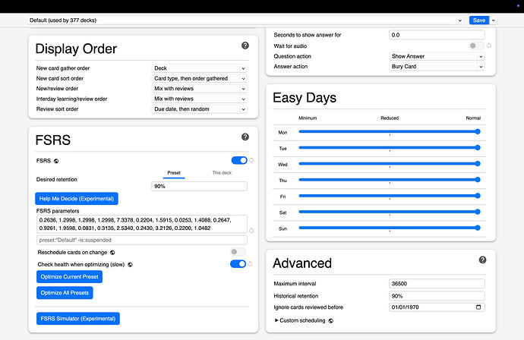The image size is (524, 340).
Task: Open New/review order dropdown
Action: click(x=200, y=89)
